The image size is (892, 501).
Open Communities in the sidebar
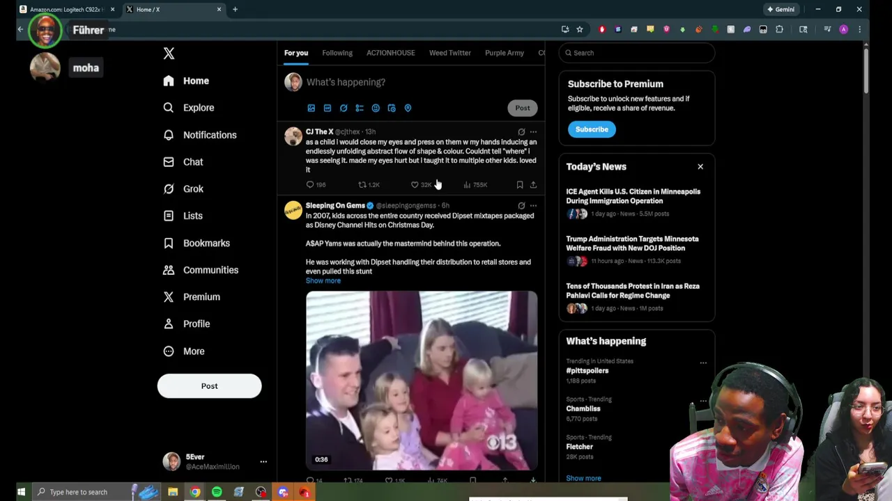point(200,270)
